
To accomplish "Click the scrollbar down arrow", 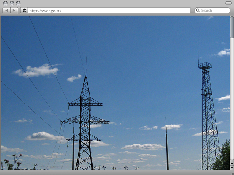I will click(x=232, y=167).
